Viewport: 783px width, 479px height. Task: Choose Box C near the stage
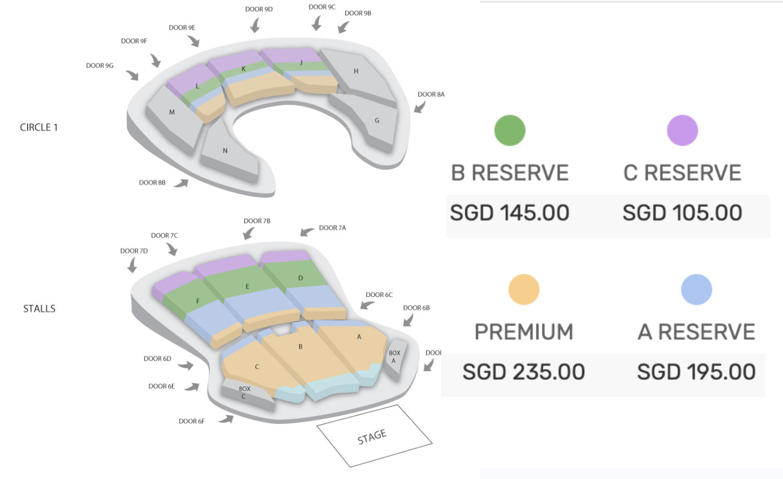(246, 393)
